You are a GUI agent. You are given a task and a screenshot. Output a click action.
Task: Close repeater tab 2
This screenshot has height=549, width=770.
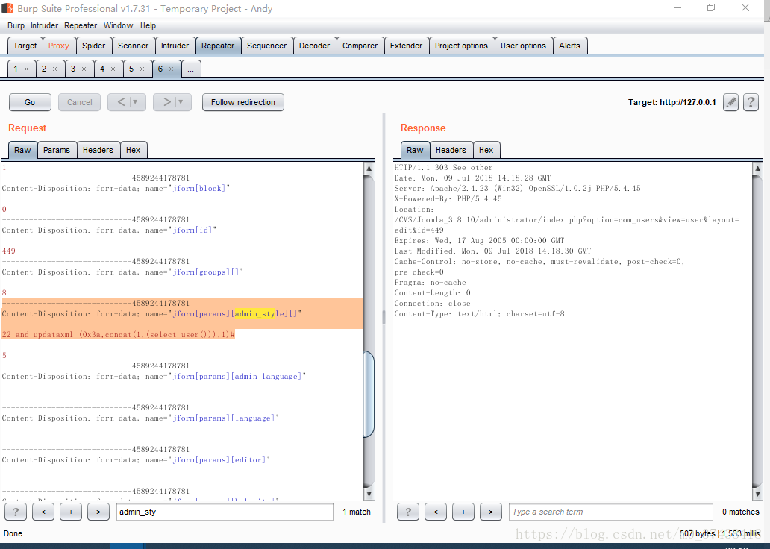(x=55, y=69)
